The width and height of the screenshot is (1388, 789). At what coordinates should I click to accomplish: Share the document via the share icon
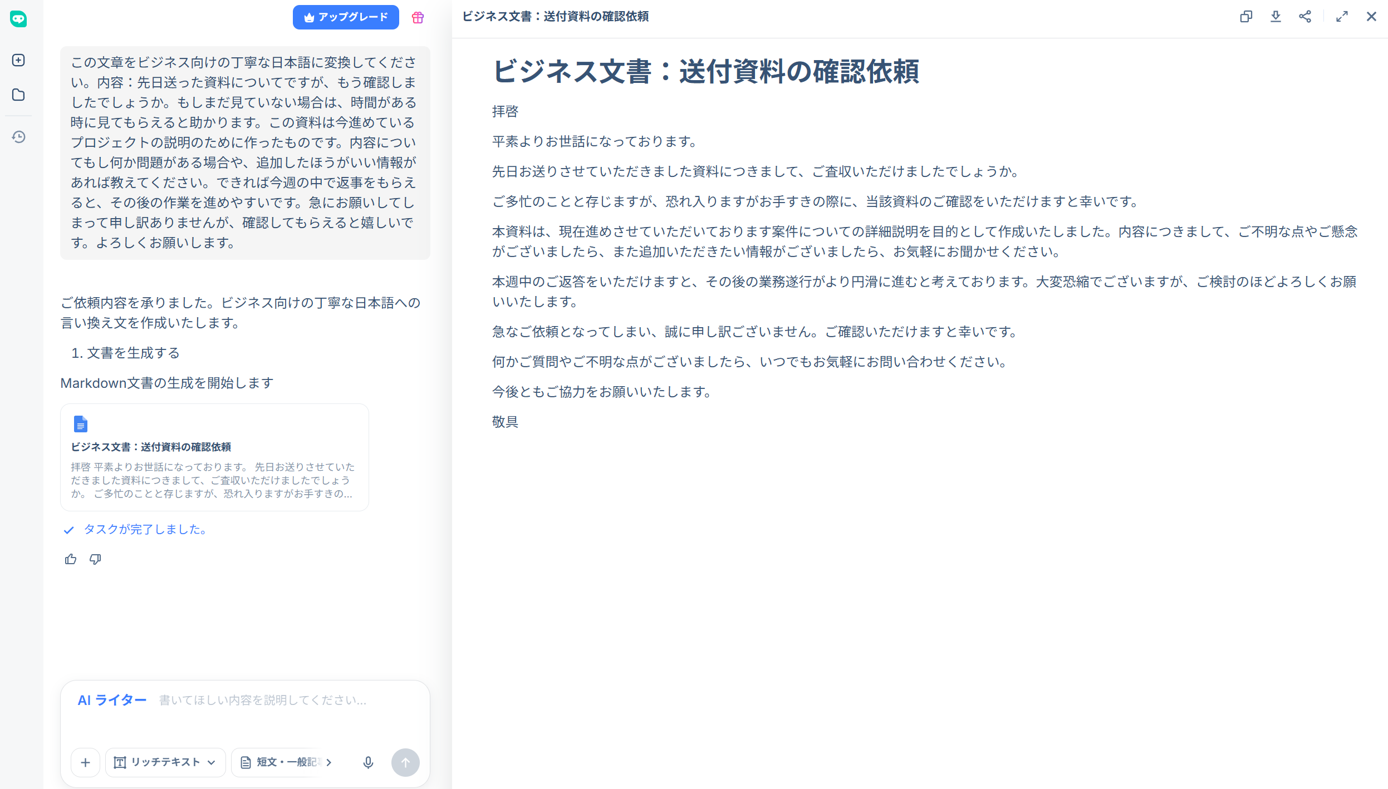tap(1305, 17)
